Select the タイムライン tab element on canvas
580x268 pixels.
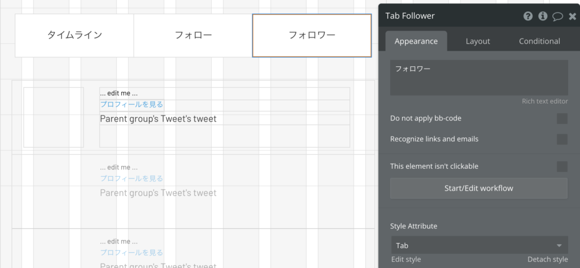pyautogui.click(x=74, y=36)
